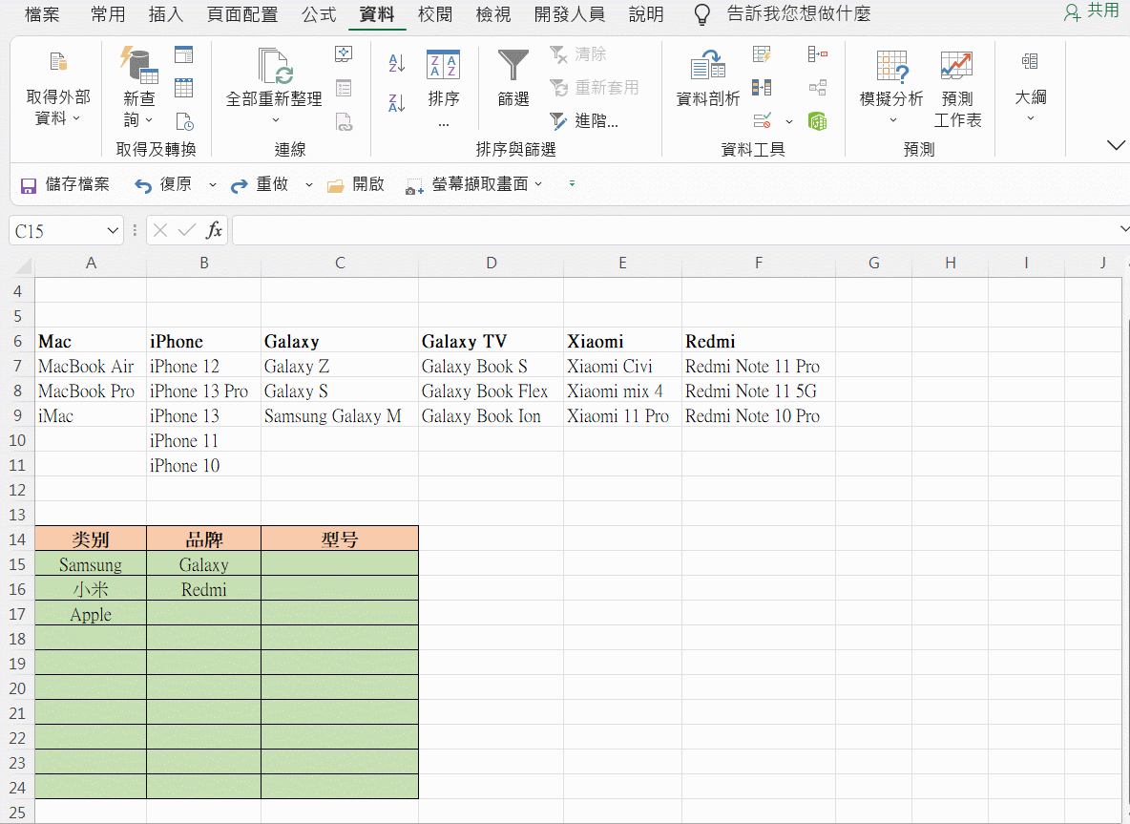Screen dimensions: 1130x824
Task: Switch to the 檢視 tab
Action: tap(493, 14)
